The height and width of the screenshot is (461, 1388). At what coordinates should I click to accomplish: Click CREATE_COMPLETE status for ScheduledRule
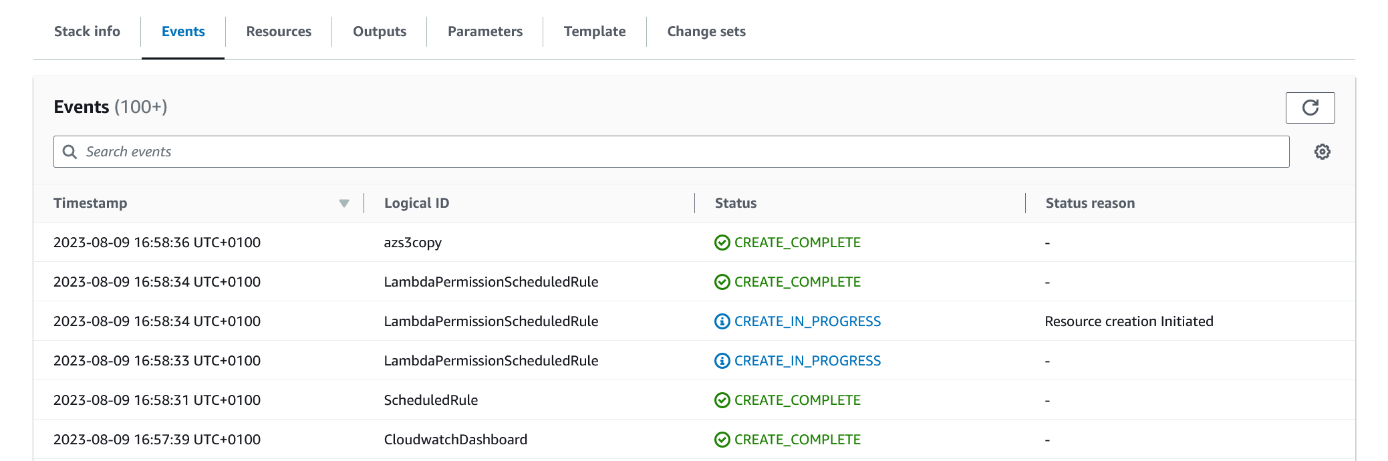pos(797,400)
